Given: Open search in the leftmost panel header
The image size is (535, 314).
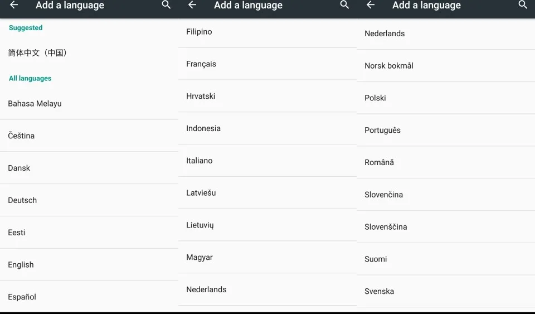Looking at the screenshot, I should click(x=166, y=5).
